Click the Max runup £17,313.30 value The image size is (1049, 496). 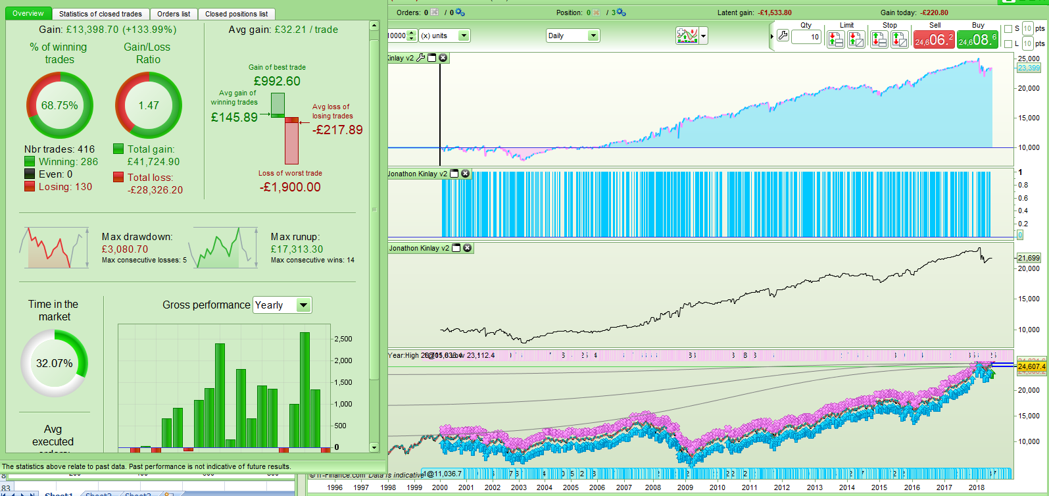click(297, 249)
